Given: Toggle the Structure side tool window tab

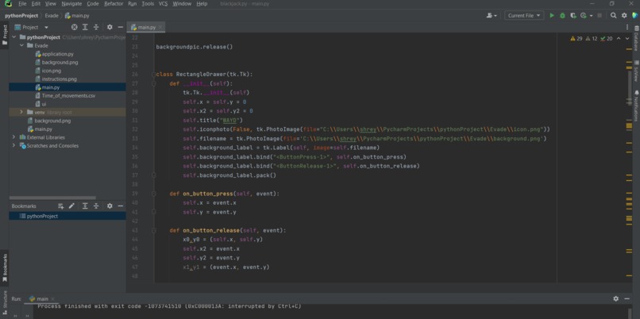Looking at the screenshot, I should (5, 302).
